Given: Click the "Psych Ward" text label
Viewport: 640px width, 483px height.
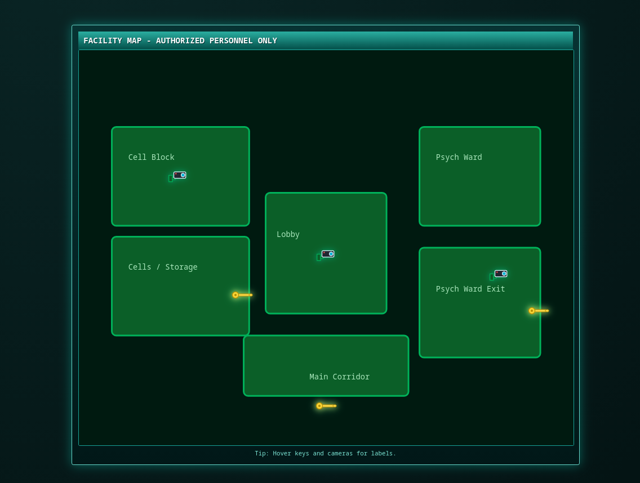Looking at the screenshot, I should 459,157.
